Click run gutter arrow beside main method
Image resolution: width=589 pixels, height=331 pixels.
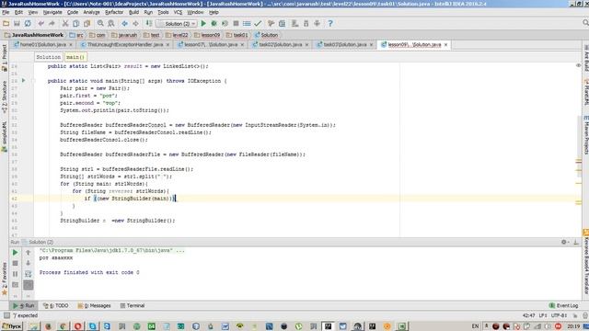[24, 81]
